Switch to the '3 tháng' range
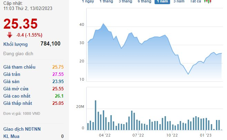The height and width of the screenshot is (140, 227). [x=125, y=1]
